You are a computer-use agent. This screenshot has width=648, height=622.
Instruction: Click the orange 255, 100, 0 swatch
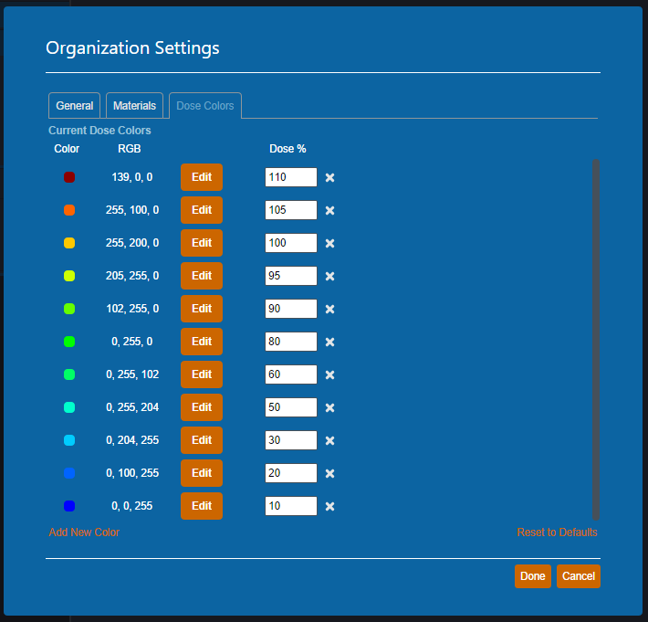[x=69, y=210]
